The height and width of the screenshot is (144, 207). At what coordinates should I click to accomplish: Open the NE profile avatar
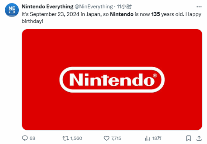tap(12, 10)
